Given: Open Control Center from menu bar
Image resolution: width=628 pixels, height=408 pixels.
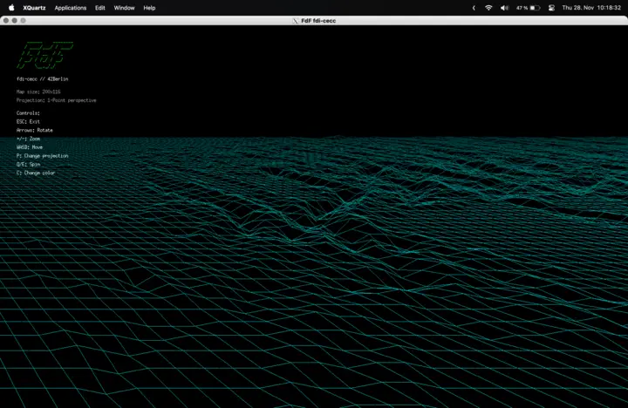Looking at the screenshot, I should (551, 7).
